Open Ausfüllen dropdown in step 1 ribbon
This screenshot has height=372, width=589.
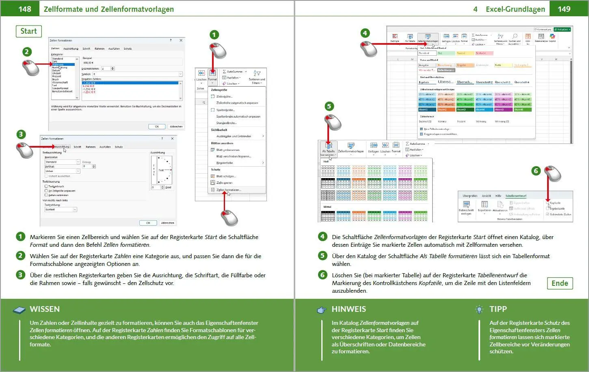[x=232, y=77]
